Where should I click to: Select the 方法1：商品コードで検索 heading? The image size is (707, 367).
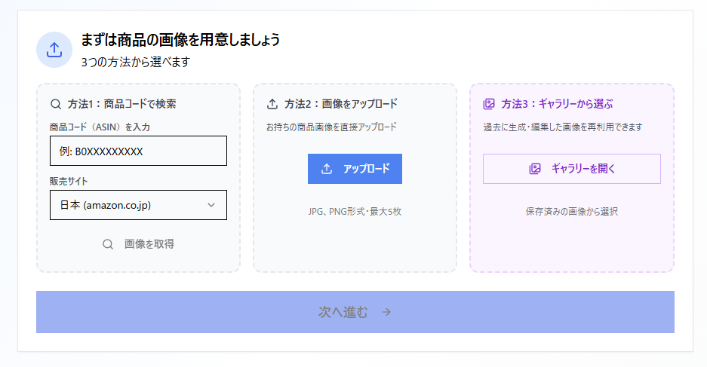click(121, 104)
